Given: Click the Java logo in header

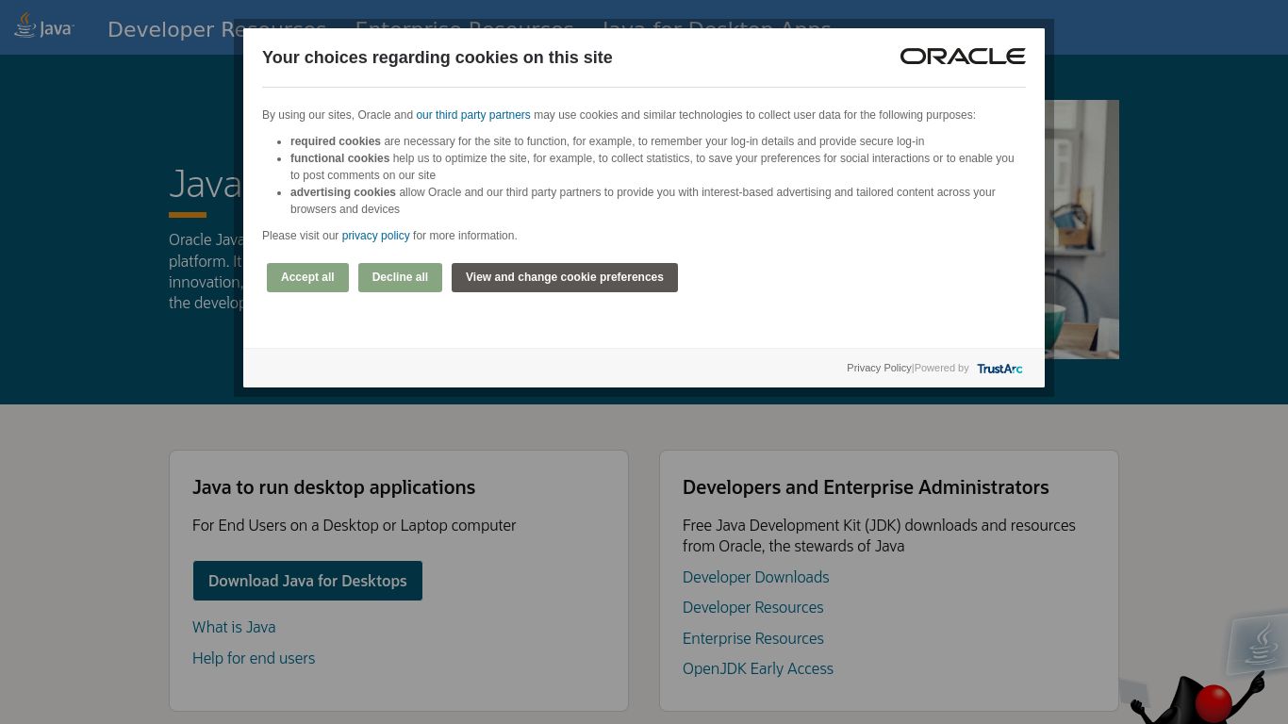Looking at the screenshot, I should point(43,26).
